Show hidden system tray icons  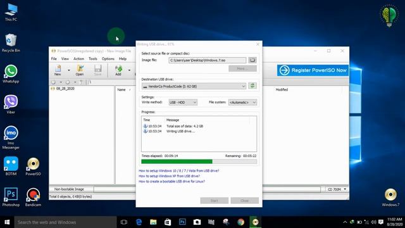[x=345, y=222]
